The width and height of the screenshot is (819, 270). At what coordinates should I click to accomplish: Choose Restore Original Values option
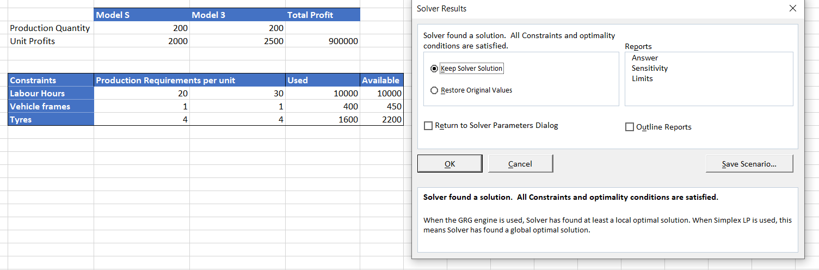(x=434, y=90)
